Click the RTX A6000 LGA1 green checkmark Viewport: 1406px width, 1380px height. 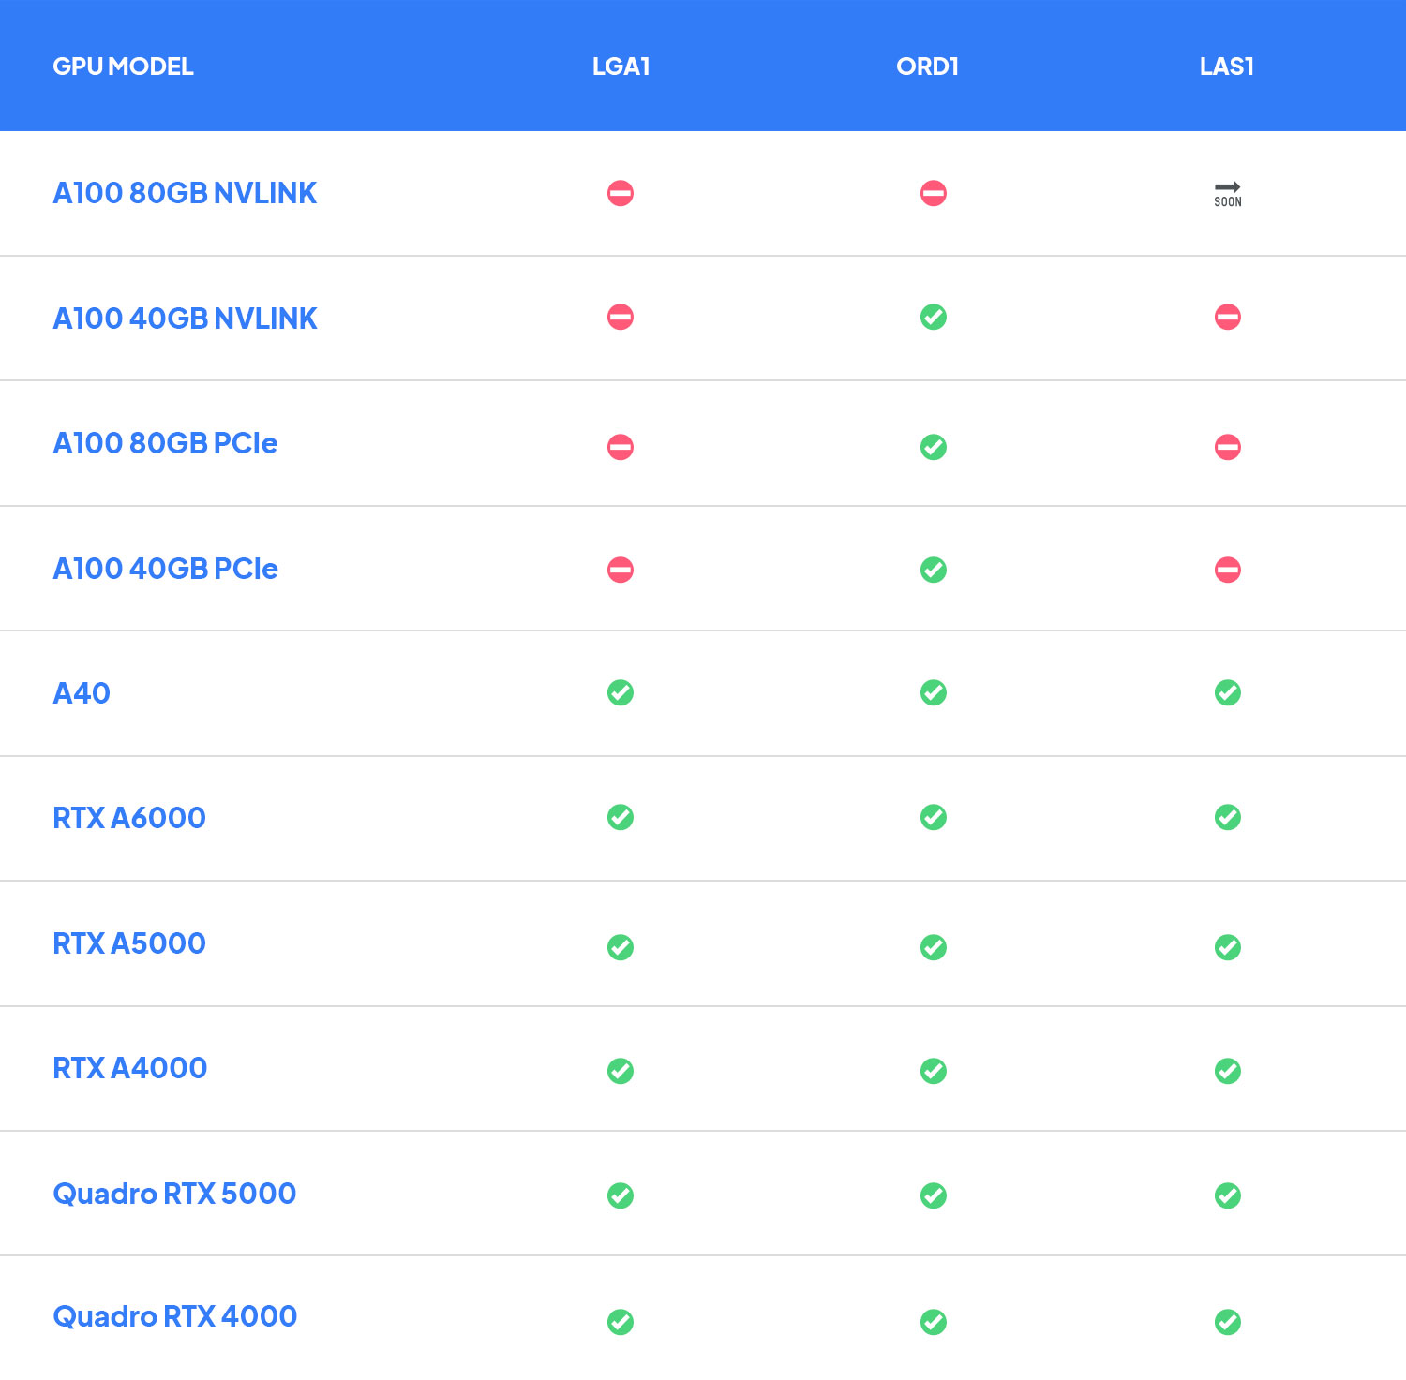pos(621,817)
